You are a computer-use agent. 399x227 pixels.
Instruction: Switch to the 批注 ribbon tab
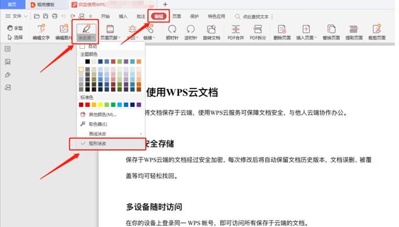click(x=141, y=16)
